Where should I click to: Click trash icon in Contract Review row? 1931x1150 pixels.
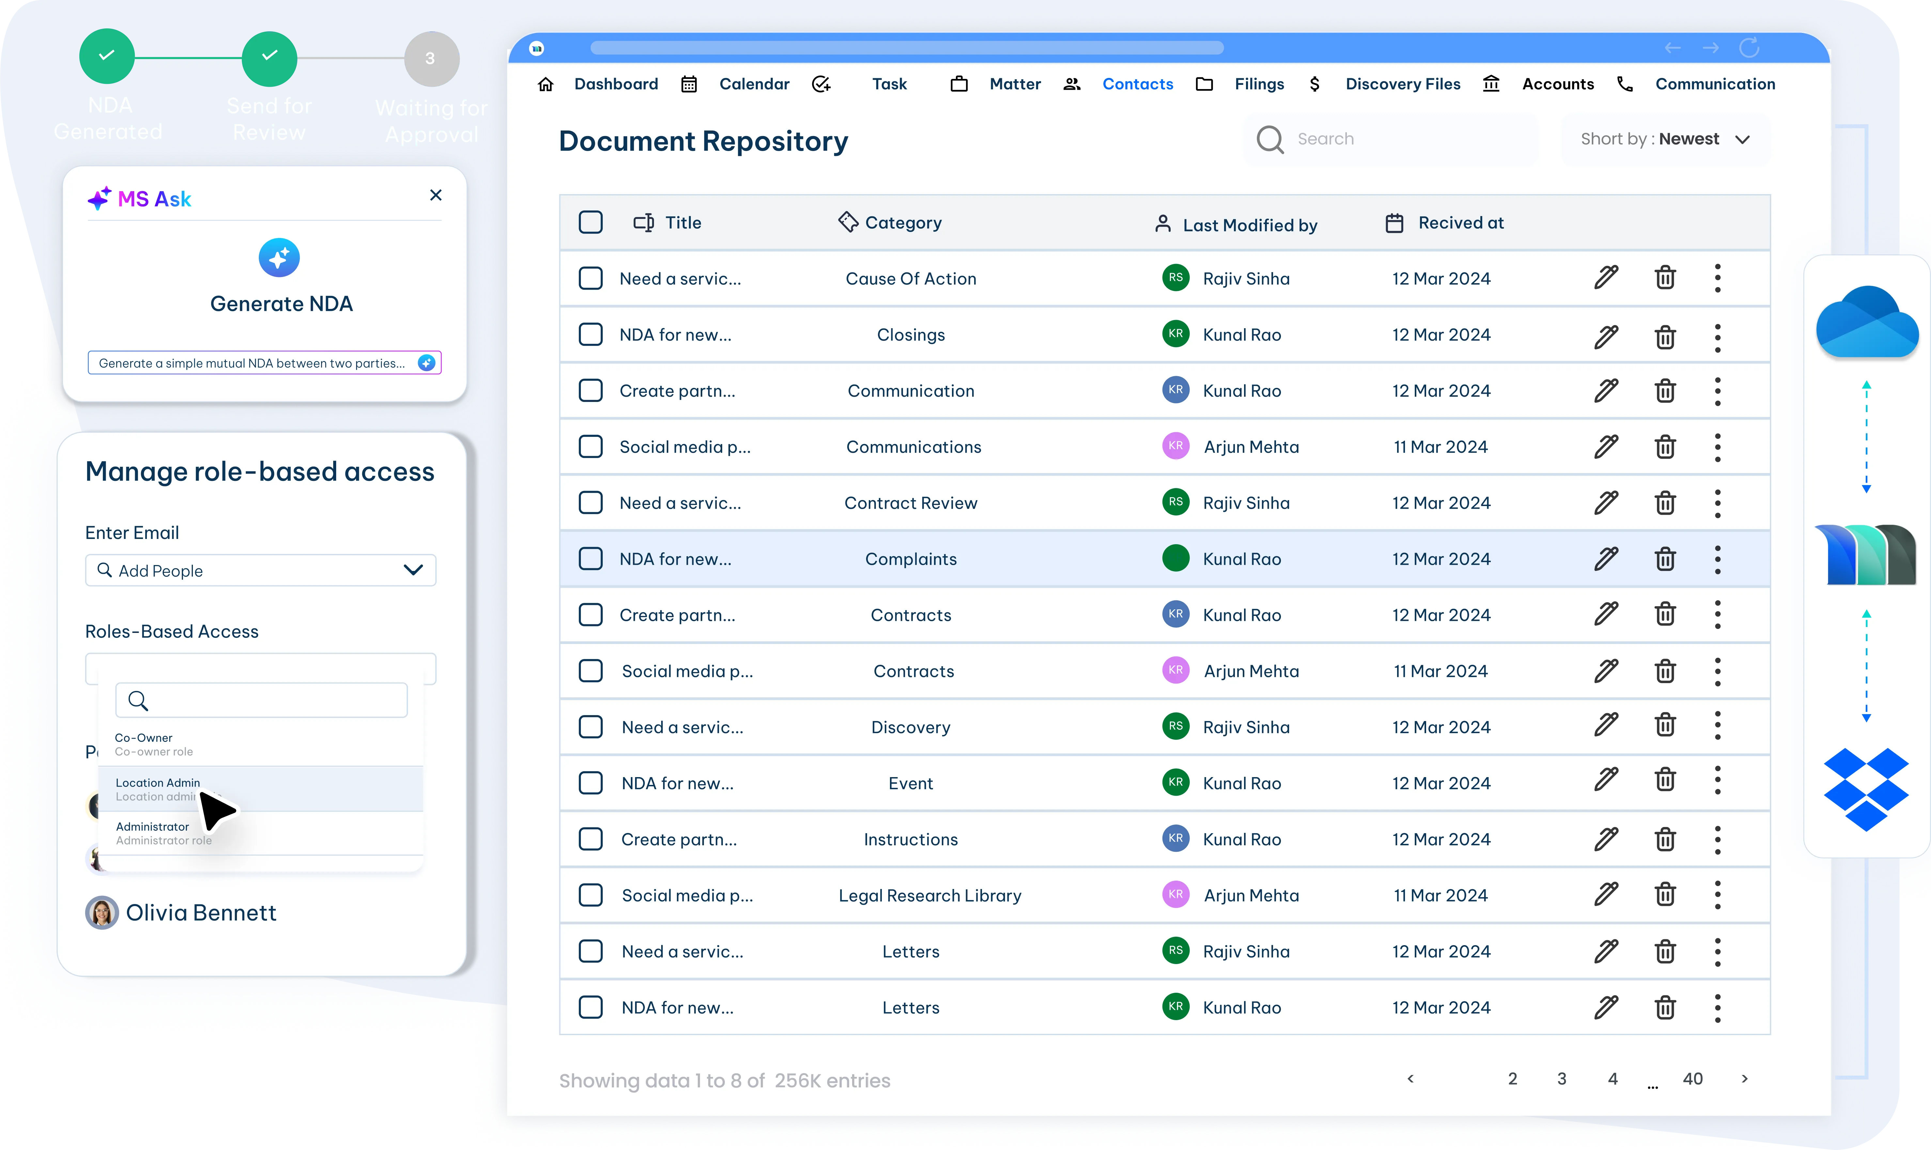point(1665,503)
